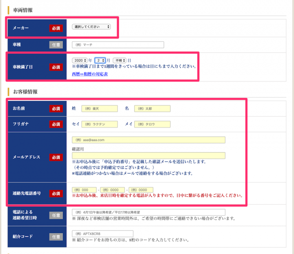Click the セイ furigana field
Viewport: 294px width, 254px height.
coord(100,124)
